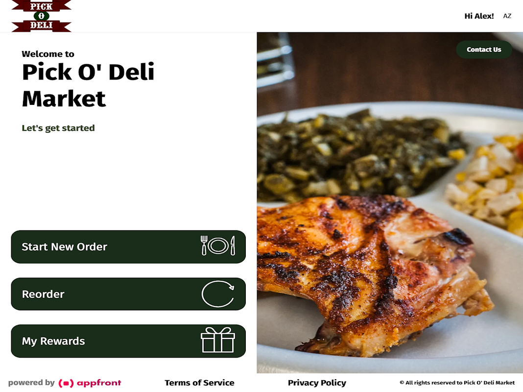Click the Pick O Deli logo
This screenshot has width=523, height=392.
41,16
